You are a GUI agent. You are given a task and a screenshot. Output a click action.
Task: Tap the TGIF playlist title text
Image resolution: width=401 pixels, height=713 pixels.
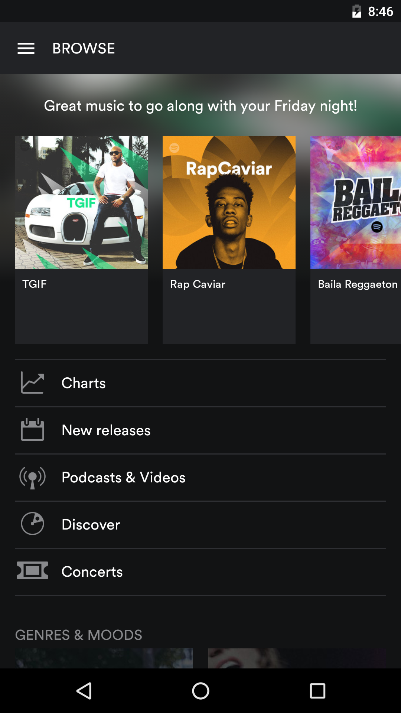click(x=35, y=284)
